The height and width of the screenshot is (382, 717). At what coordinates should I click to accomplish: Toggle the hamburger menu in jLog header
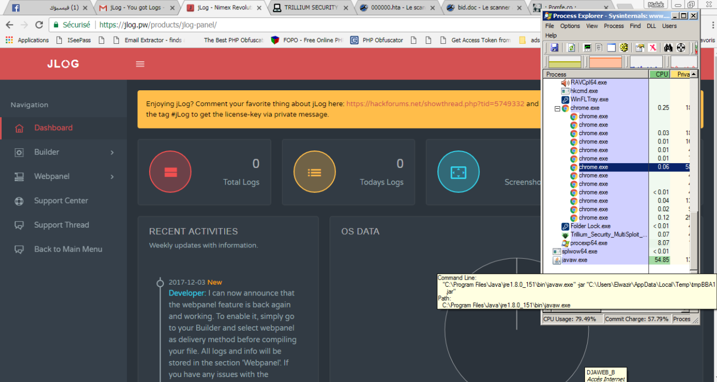[140, 64]
